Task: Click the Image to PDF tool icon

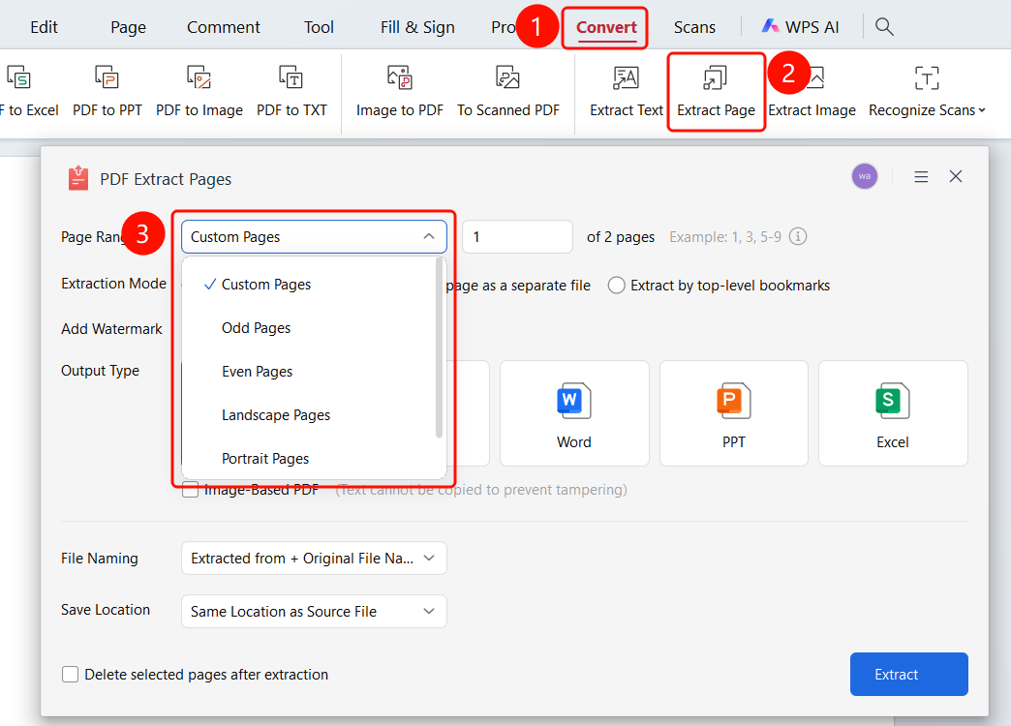Action: [x=400, y=77]
